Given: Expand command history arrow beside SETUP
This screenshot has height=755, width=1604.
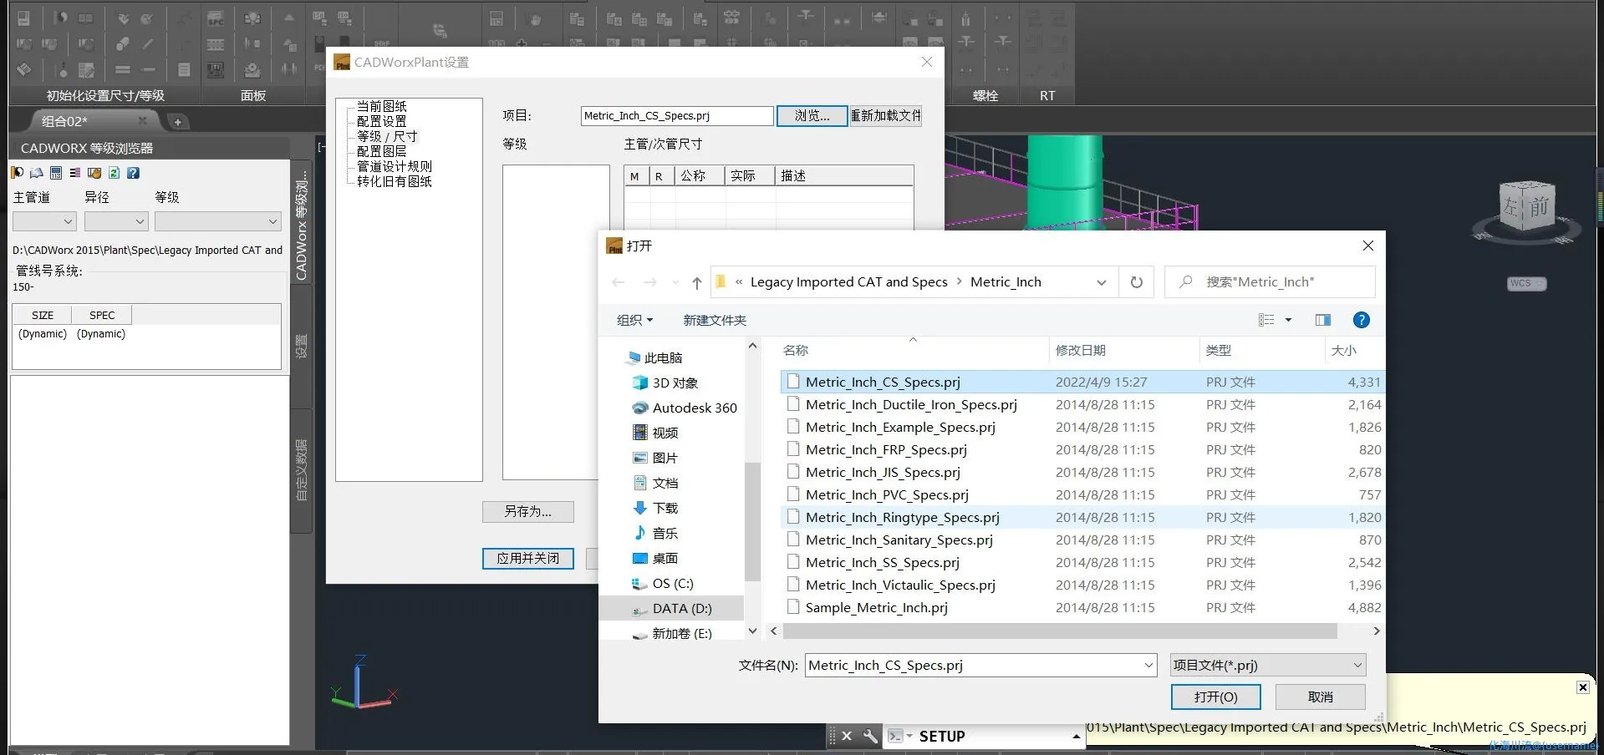Looking at the screenshot, I should 1076,736.
